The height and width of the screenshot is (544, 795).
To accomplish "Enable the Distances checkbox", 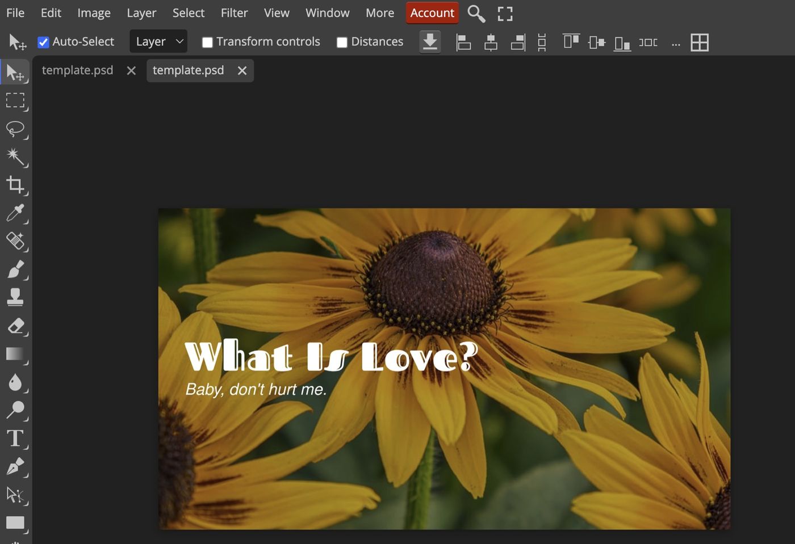I will pyautogui.click(x=342, y=42).
